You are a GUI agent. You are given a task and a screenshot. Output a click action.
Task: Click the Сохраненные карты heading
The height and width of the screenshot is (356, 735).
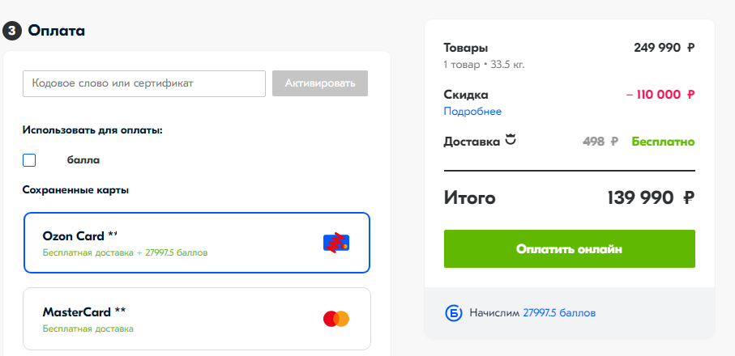(76, 190)
